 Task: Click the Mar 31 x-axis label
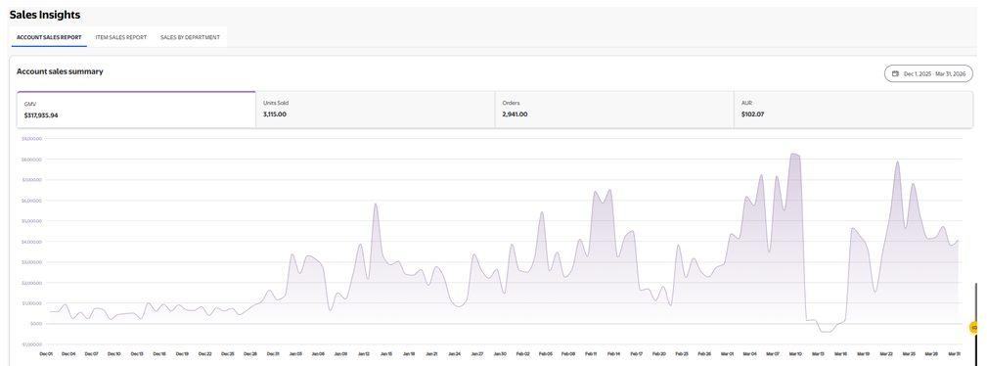(x=955, y=354)
